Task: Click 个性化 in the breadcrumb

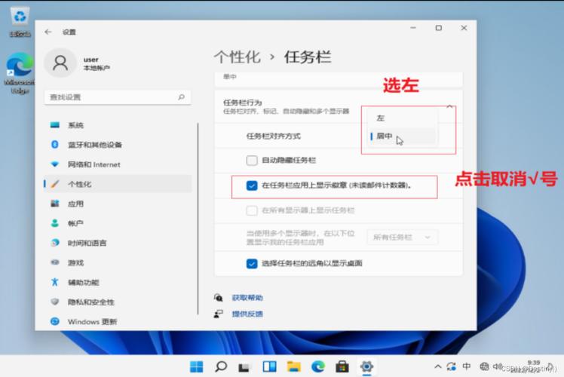Action: (237, 57)
